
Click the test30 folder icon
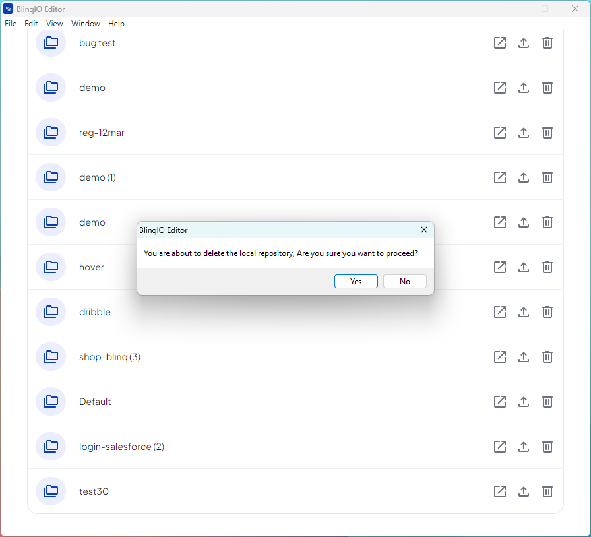(51, 491)
